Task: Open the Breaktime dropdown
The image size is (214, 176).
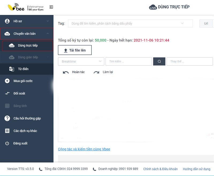Action: click(x=81, y=62)
